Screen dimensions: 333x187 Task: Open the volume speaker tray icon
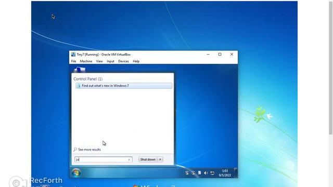pyautogui.click(x=206, y=173)
